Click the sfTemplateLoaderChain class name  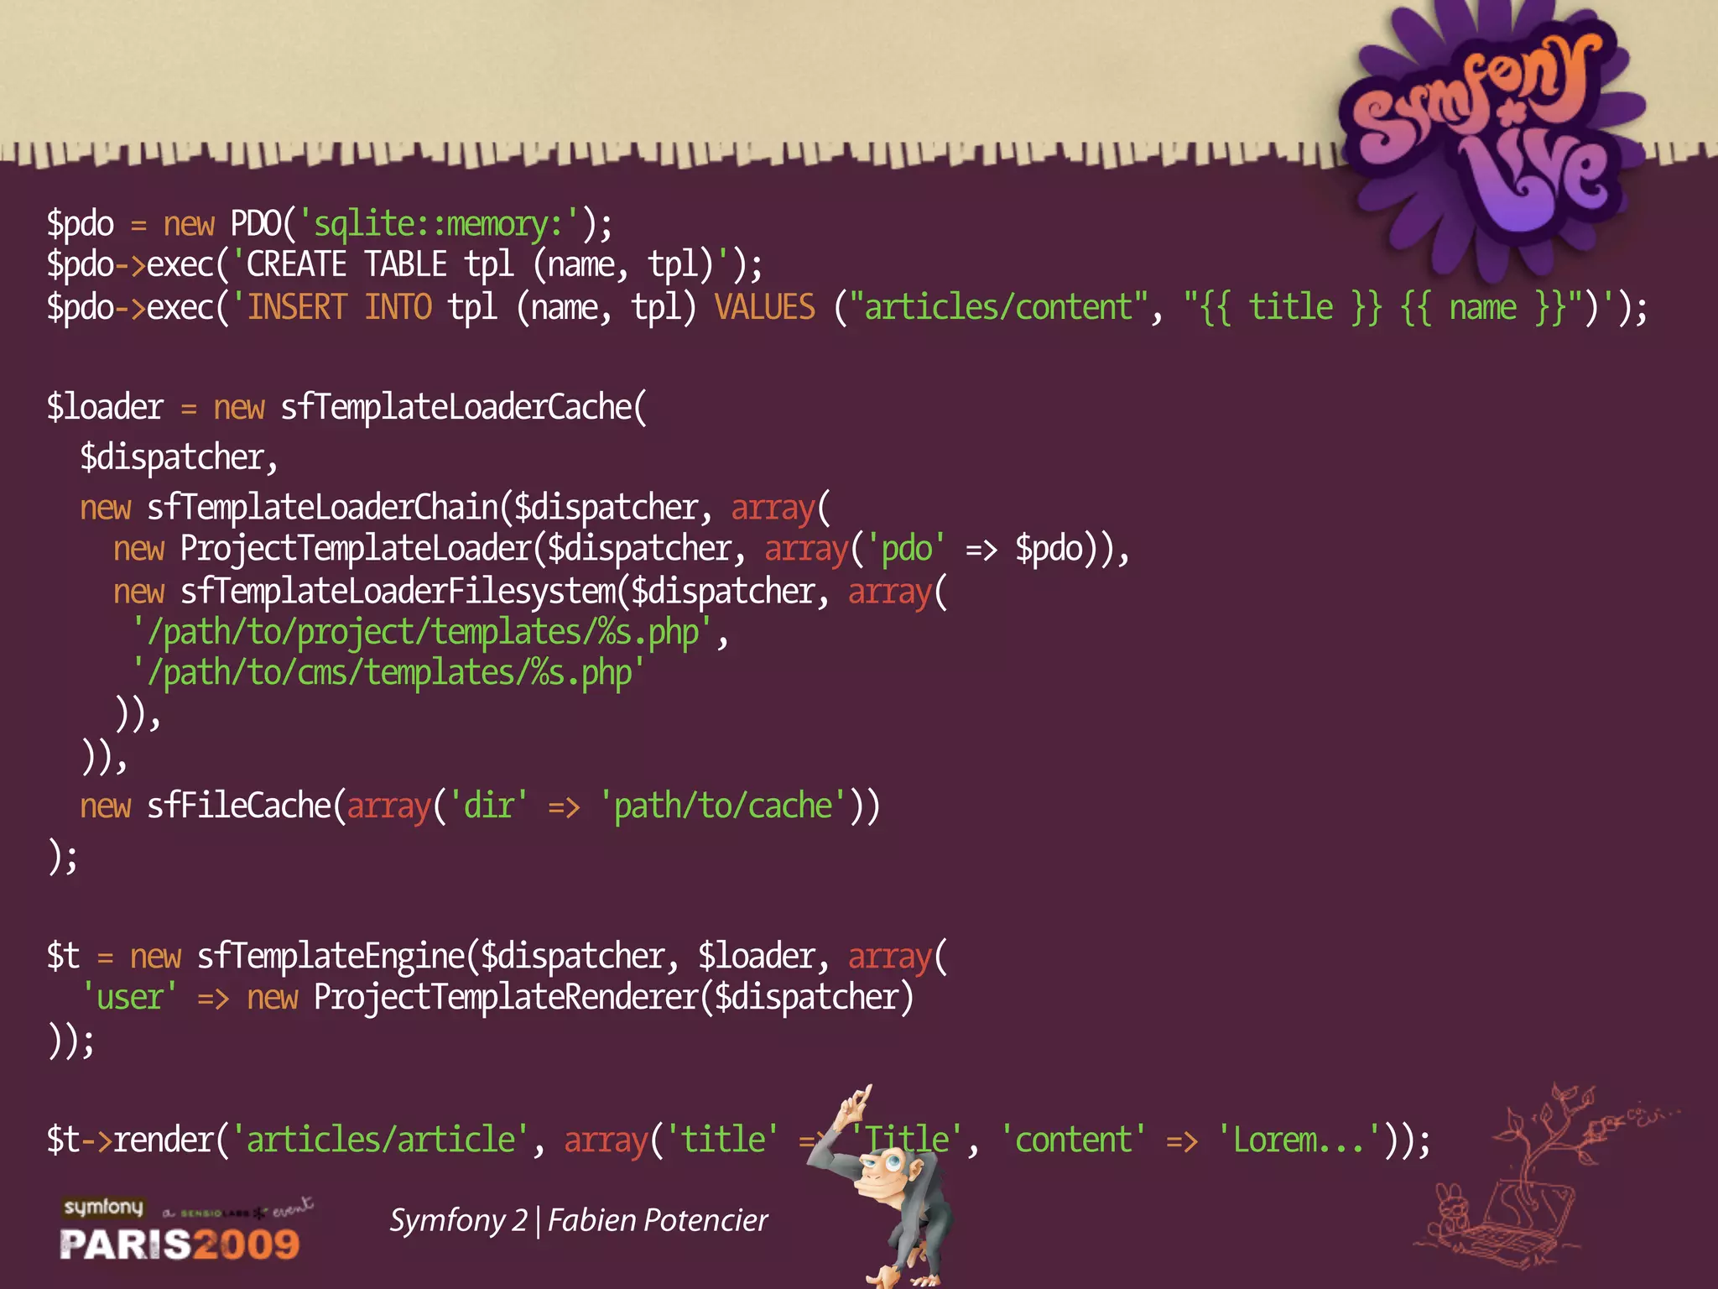point(323,509)
